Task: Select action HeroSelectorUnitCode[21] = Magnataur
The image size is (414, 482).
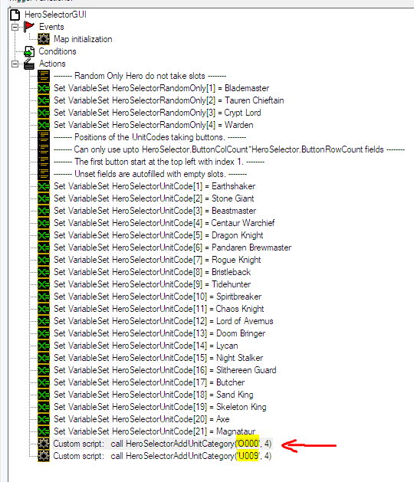Action: [x=155, y=431]
